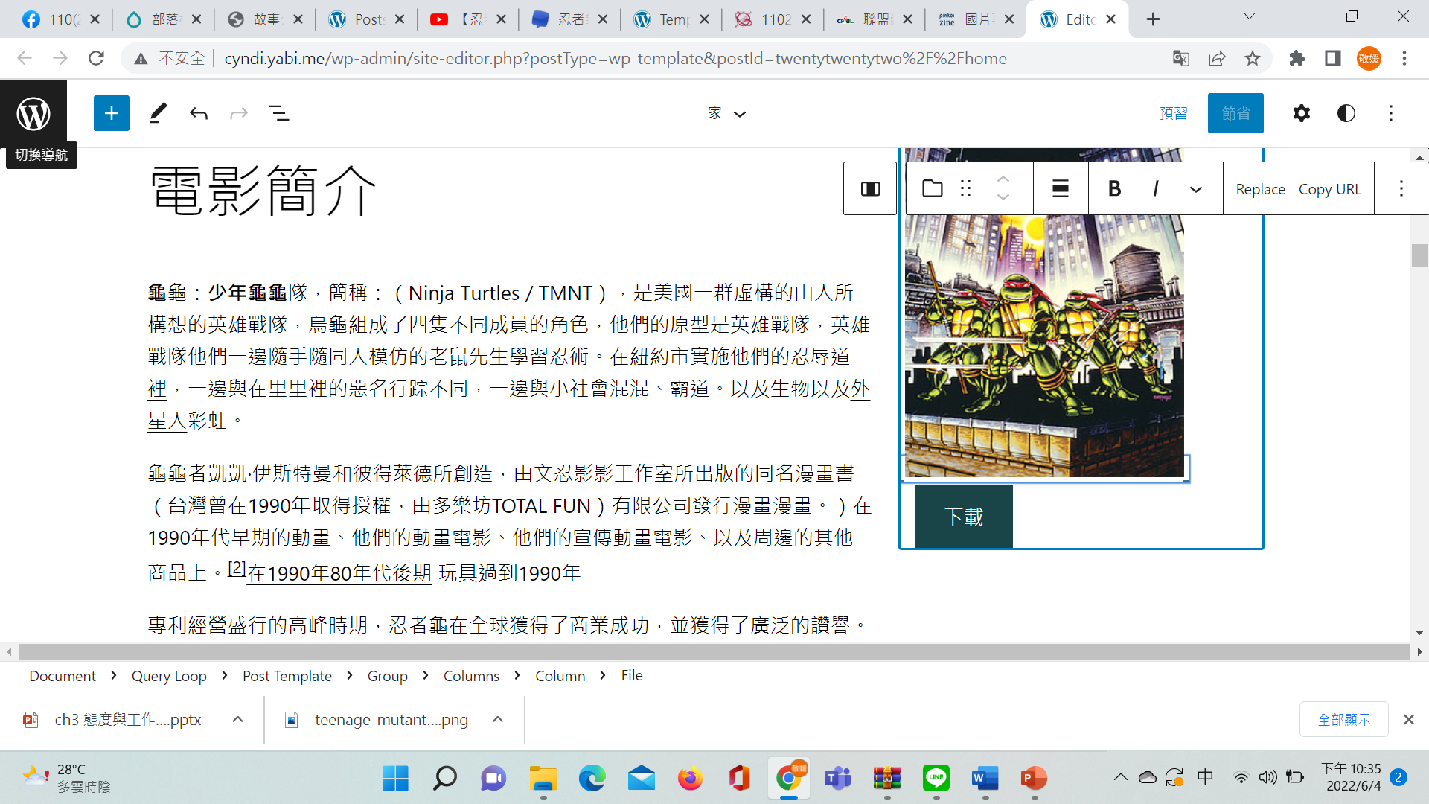Undo the last editor change
This screenshot has width=1429, height=804.
point(198,113)
